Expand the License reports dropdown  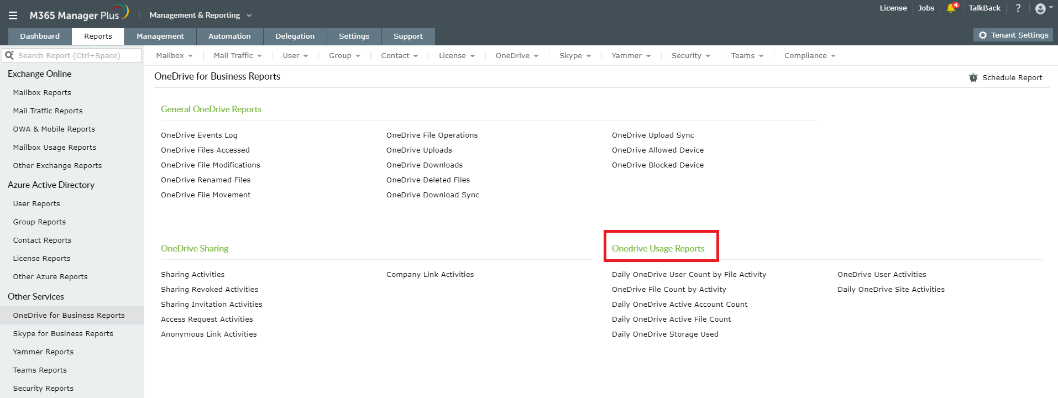[457, 56]
